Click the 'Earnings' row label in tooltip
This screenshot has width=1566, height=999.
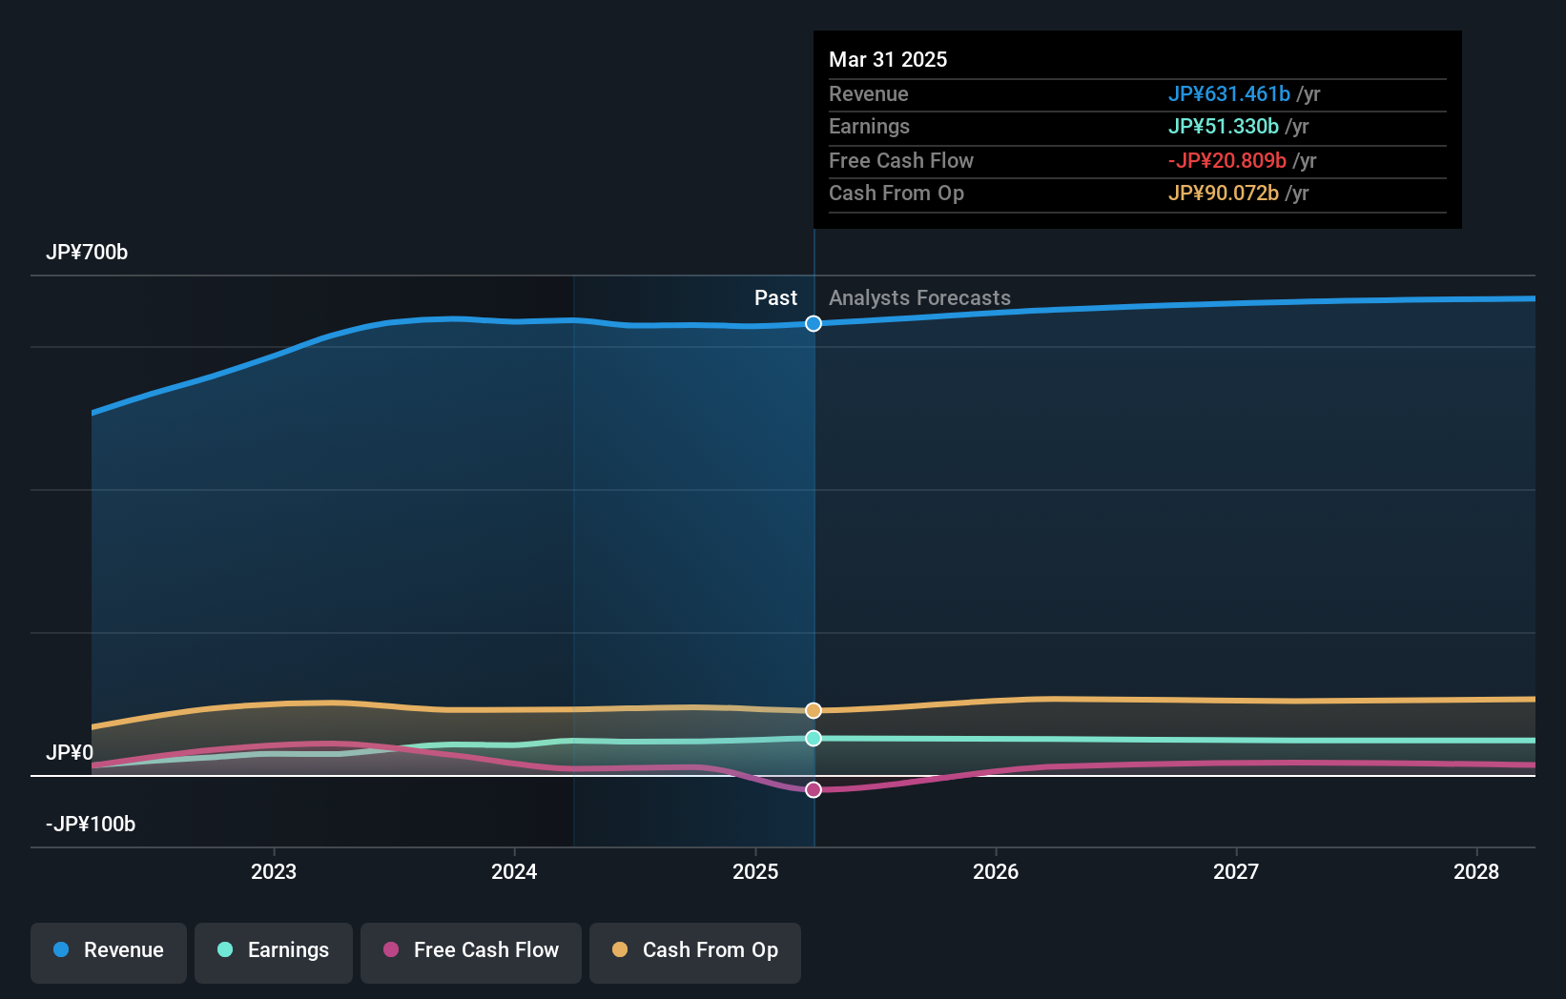(869, 126)
